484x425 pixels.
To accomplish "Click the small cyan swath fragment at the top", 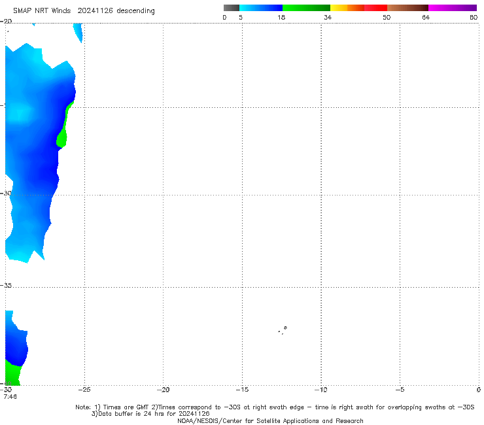I will (78, 31).
